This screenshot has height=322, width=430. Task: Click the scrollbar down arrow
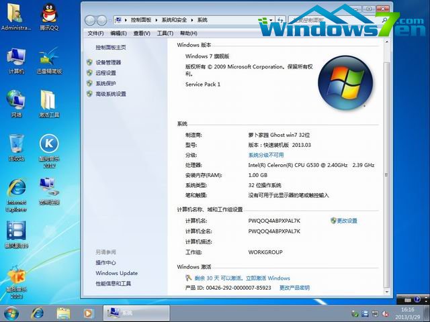click(x=386, y=292)
